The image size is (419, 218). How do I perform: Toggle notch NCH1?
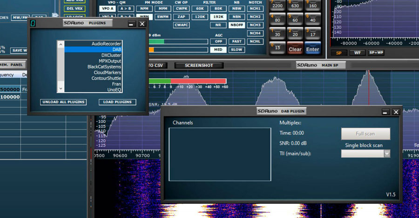pos(255,8)
